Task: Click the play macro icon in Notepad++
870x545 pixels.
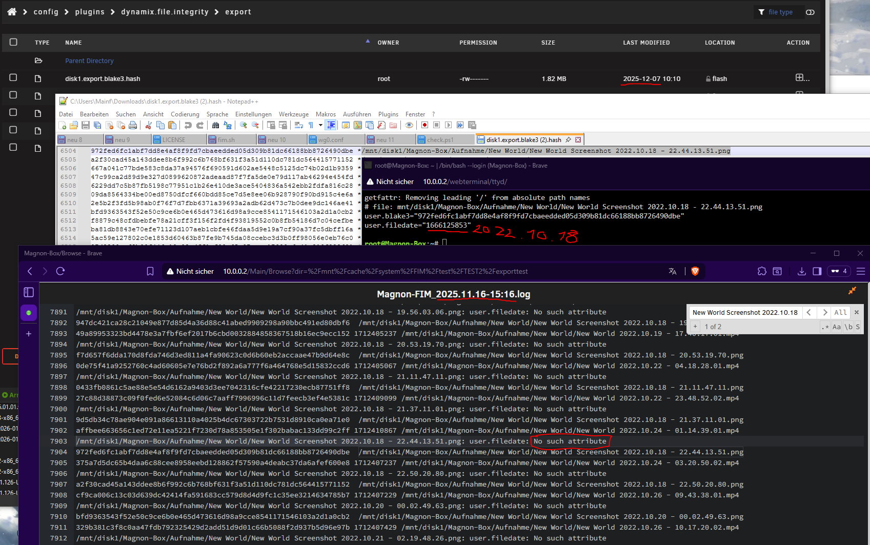Action: [x=448, y=125]
